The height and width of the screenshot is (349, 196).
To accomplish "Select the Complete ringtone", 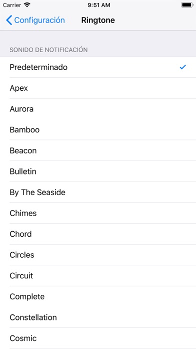I will [98, 296].
